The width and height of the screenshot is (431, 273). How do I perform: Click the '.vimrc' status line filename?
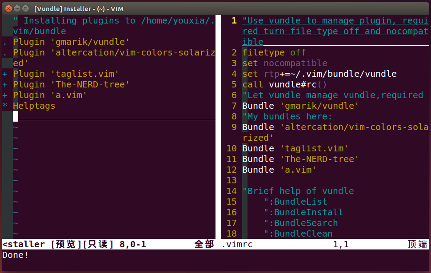tap(237, 245)
